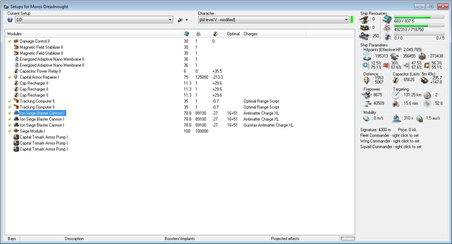Click the warp speed icon beside 1.5 au/s

point(420,118)
